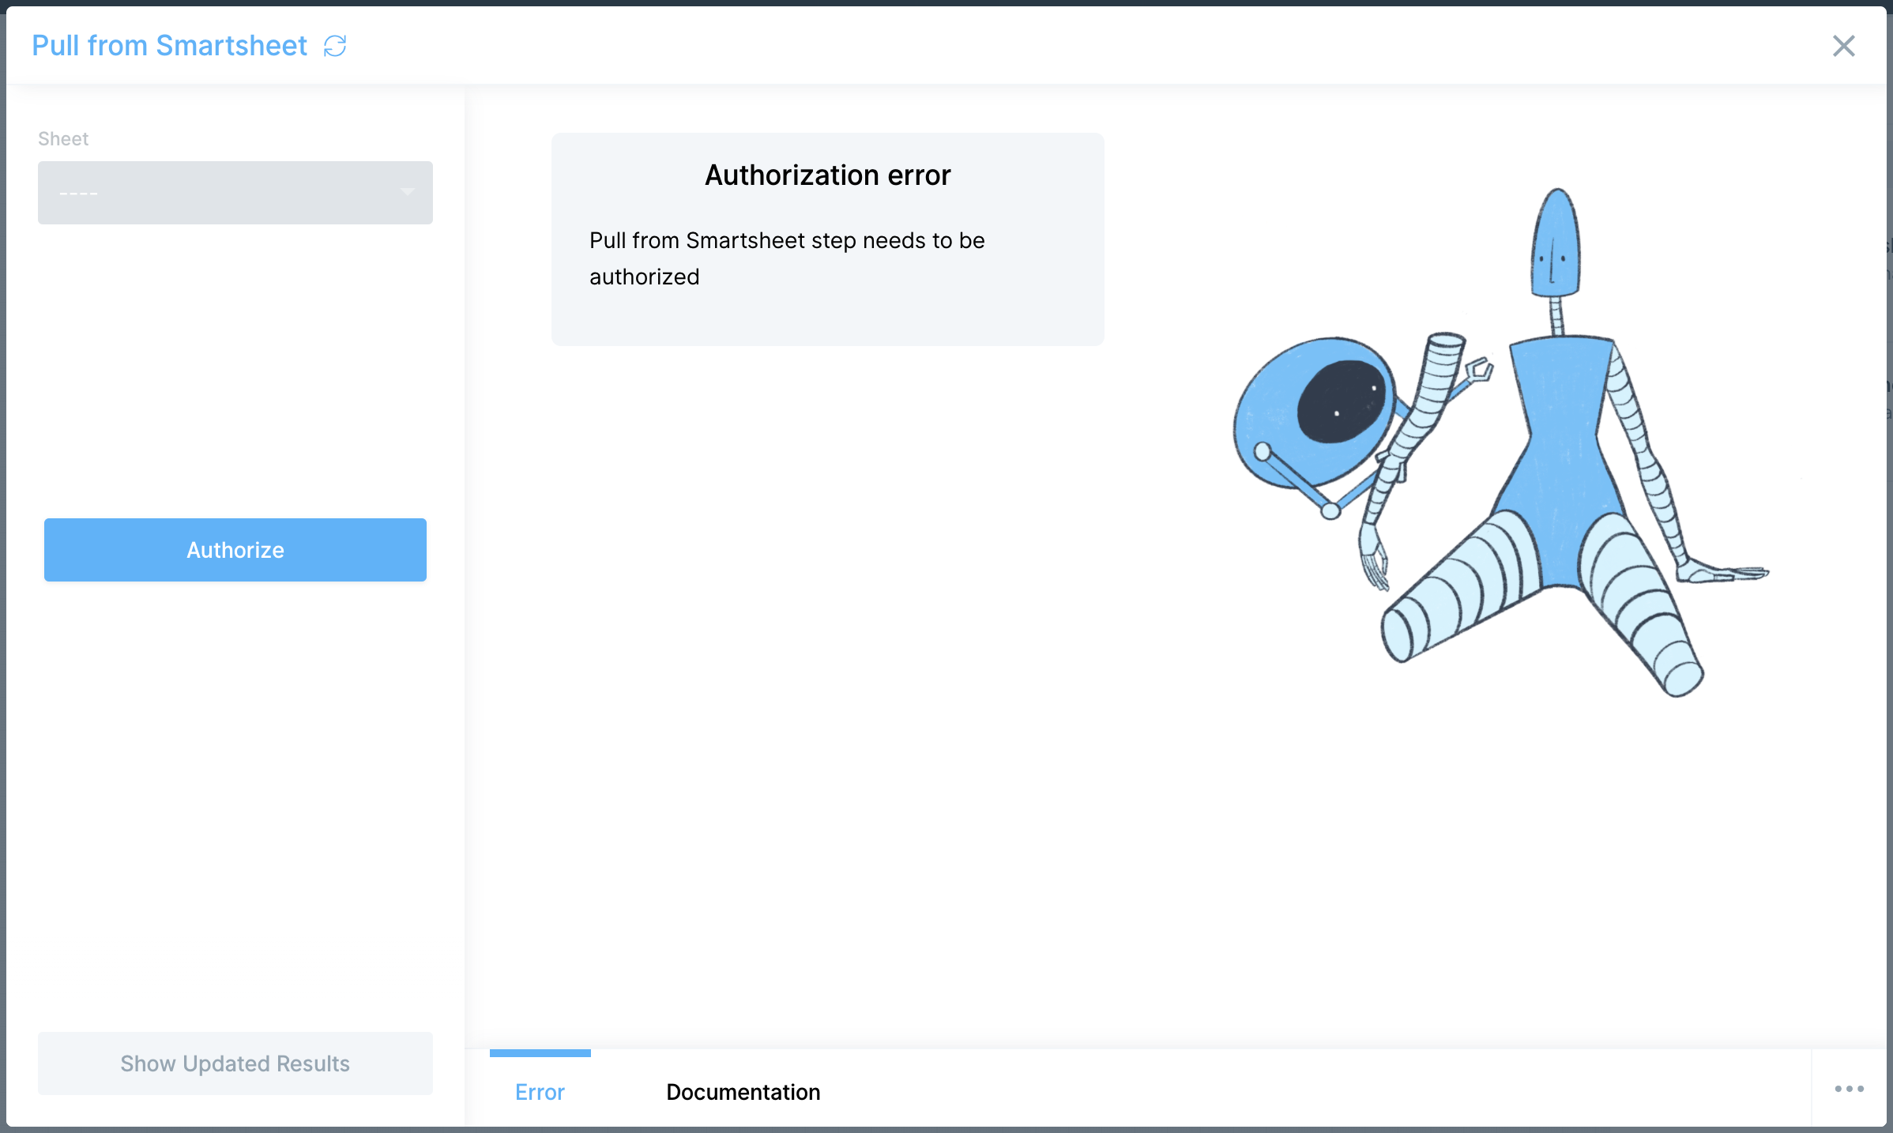The width and height of the screenshot is (1893, 1133).
Task: Click Show Updated Results button
Action: (x=235, y=1063)
